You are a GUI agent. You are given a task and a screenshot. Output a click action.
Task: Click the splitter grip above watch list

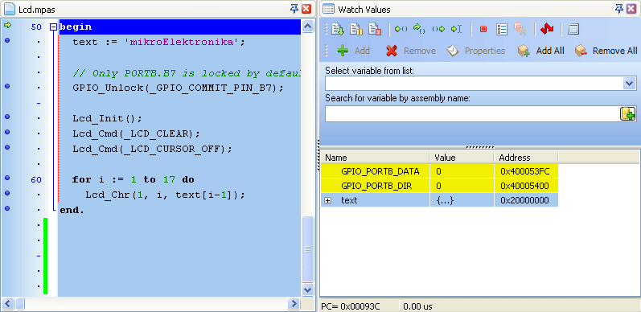480,147
